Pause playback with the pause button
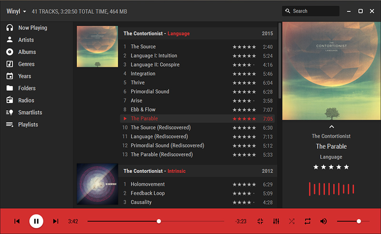 tap(36, 221)
